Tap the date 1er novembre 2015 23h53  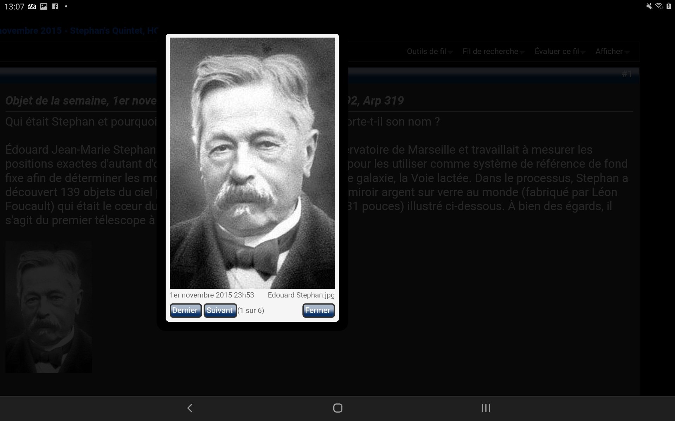(212, 295)
